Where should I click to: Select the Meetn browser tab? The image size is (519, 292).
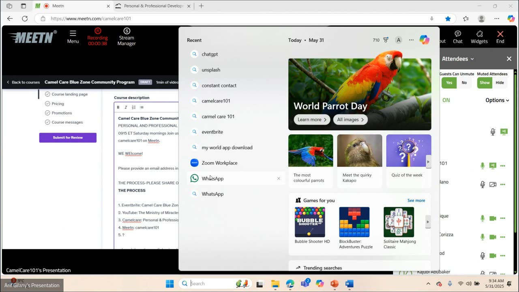click(x=71, y=6)
